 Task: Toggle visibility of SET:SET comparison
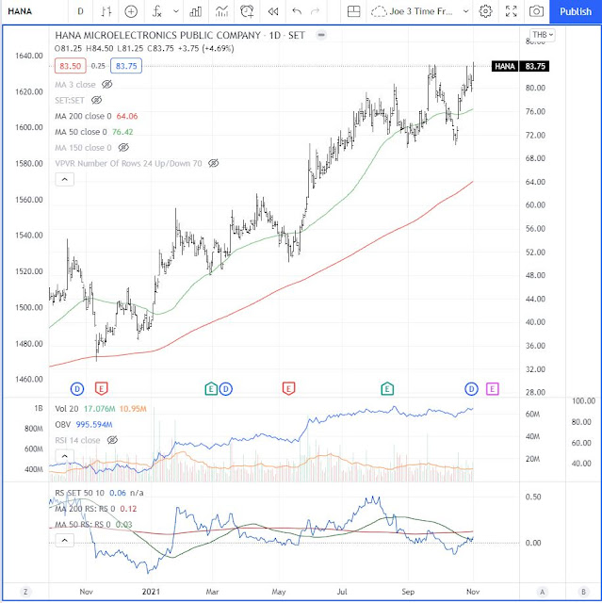click(96, 101)
